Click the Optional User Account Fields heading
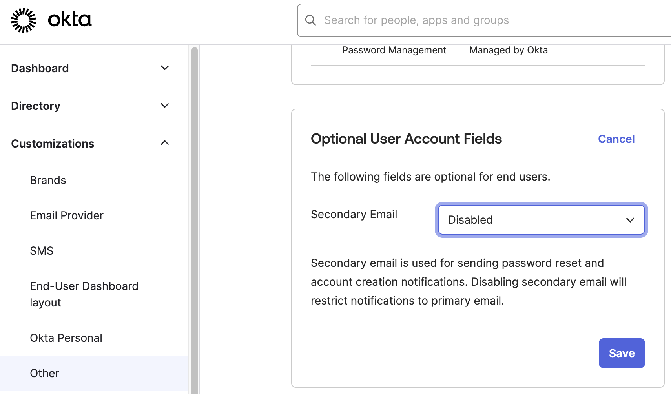Screen dimensions: 671x394 tap(406, 139)
